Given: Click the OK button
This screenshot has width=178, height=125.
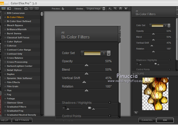Looking at the screenshot, I should click(x=165, y=120).
